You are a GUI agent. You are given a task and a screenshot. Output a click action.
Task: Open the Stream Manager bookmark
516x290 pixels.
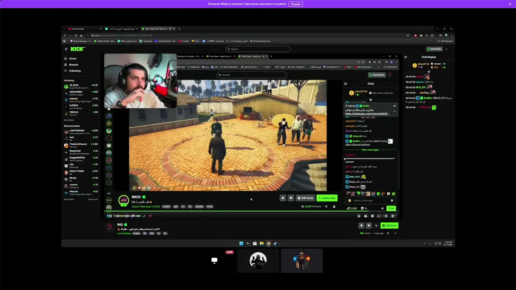click(x=81, y=41)
